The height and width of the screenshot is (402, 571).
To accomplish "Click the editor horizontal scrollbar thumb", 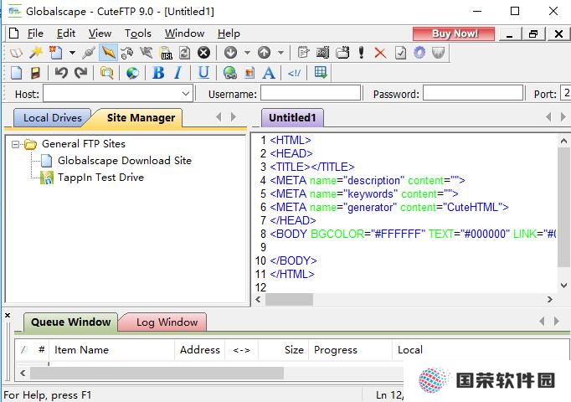I will [x=289, y=299].
